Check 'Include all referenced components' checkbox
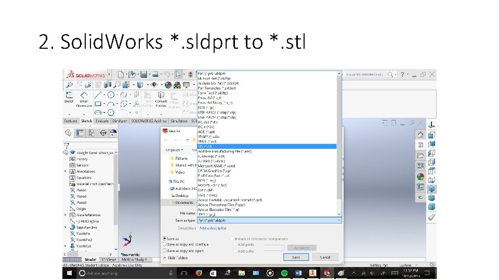The height and width of the screenshot is (280, 499). [232, 239]
